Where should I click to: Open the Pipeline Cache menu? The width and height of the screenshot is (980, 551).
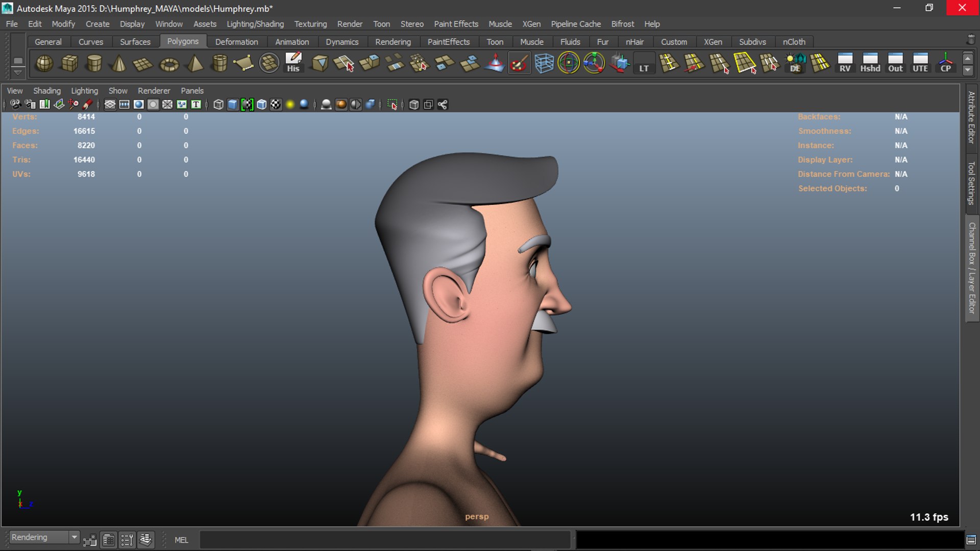[576, 24]
